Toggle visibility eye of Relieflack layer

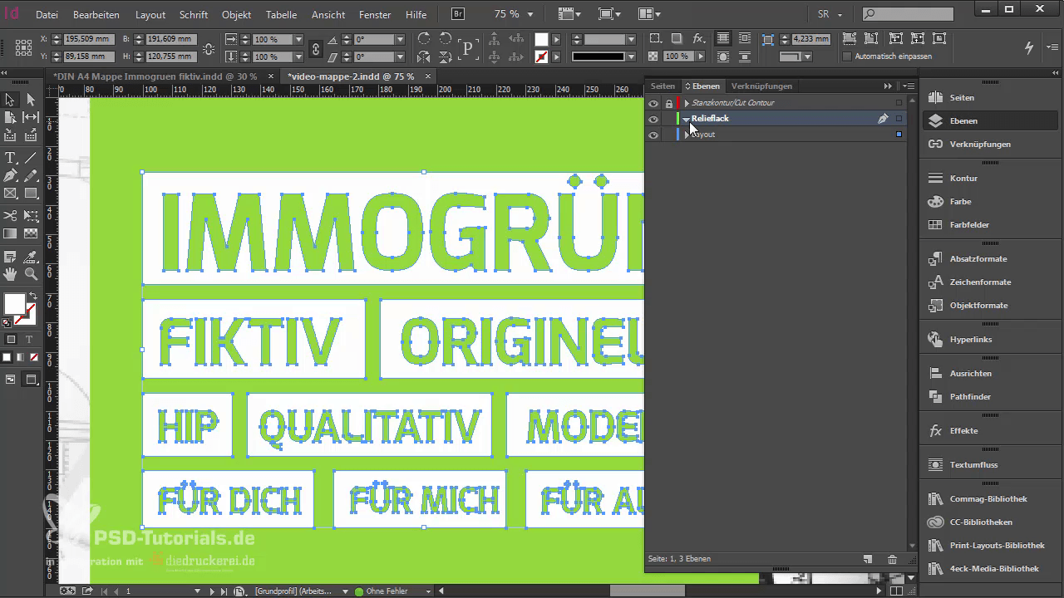pyautogui.click(x=653, y=119)
